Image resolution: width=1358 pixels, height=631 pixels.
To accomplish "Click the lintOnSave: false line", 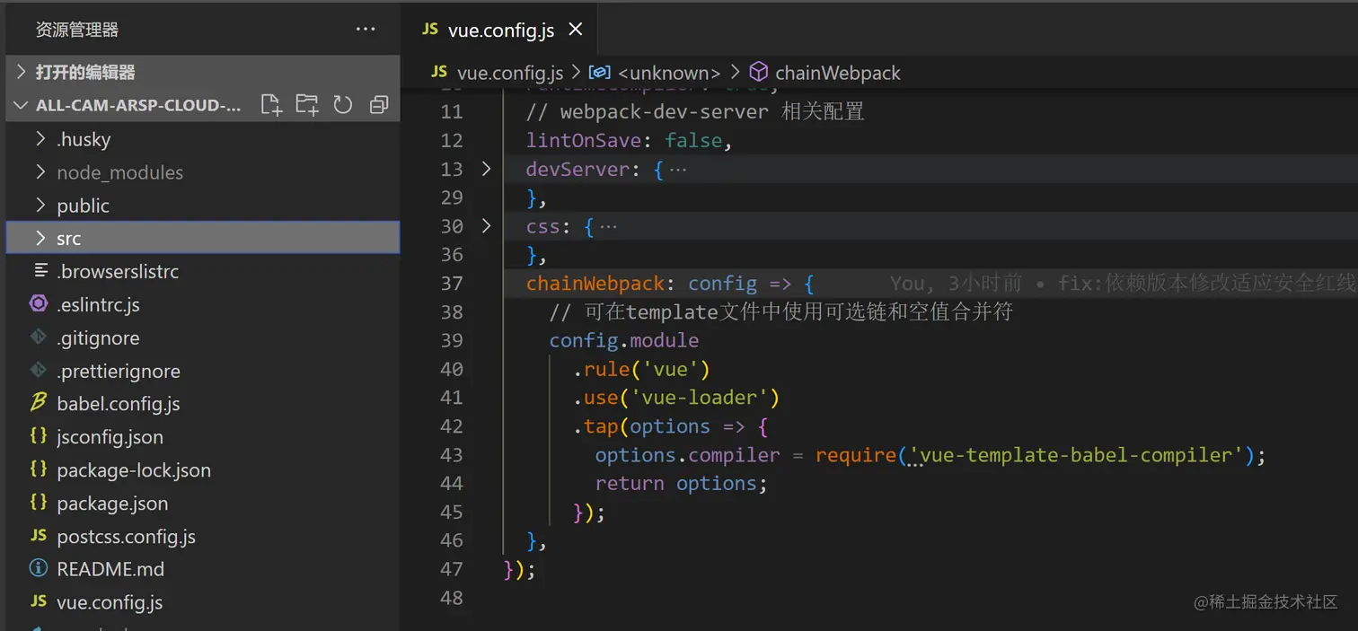I will coord(629,140).
